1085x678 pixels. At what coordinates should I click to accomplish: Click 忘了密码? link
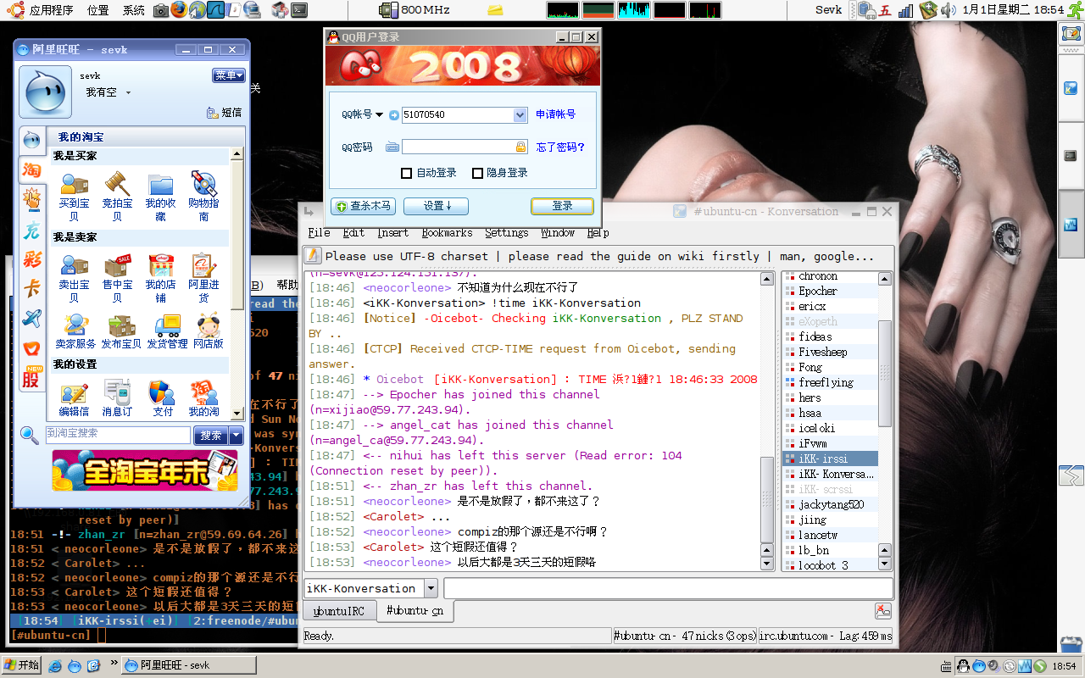pos(560,147)
